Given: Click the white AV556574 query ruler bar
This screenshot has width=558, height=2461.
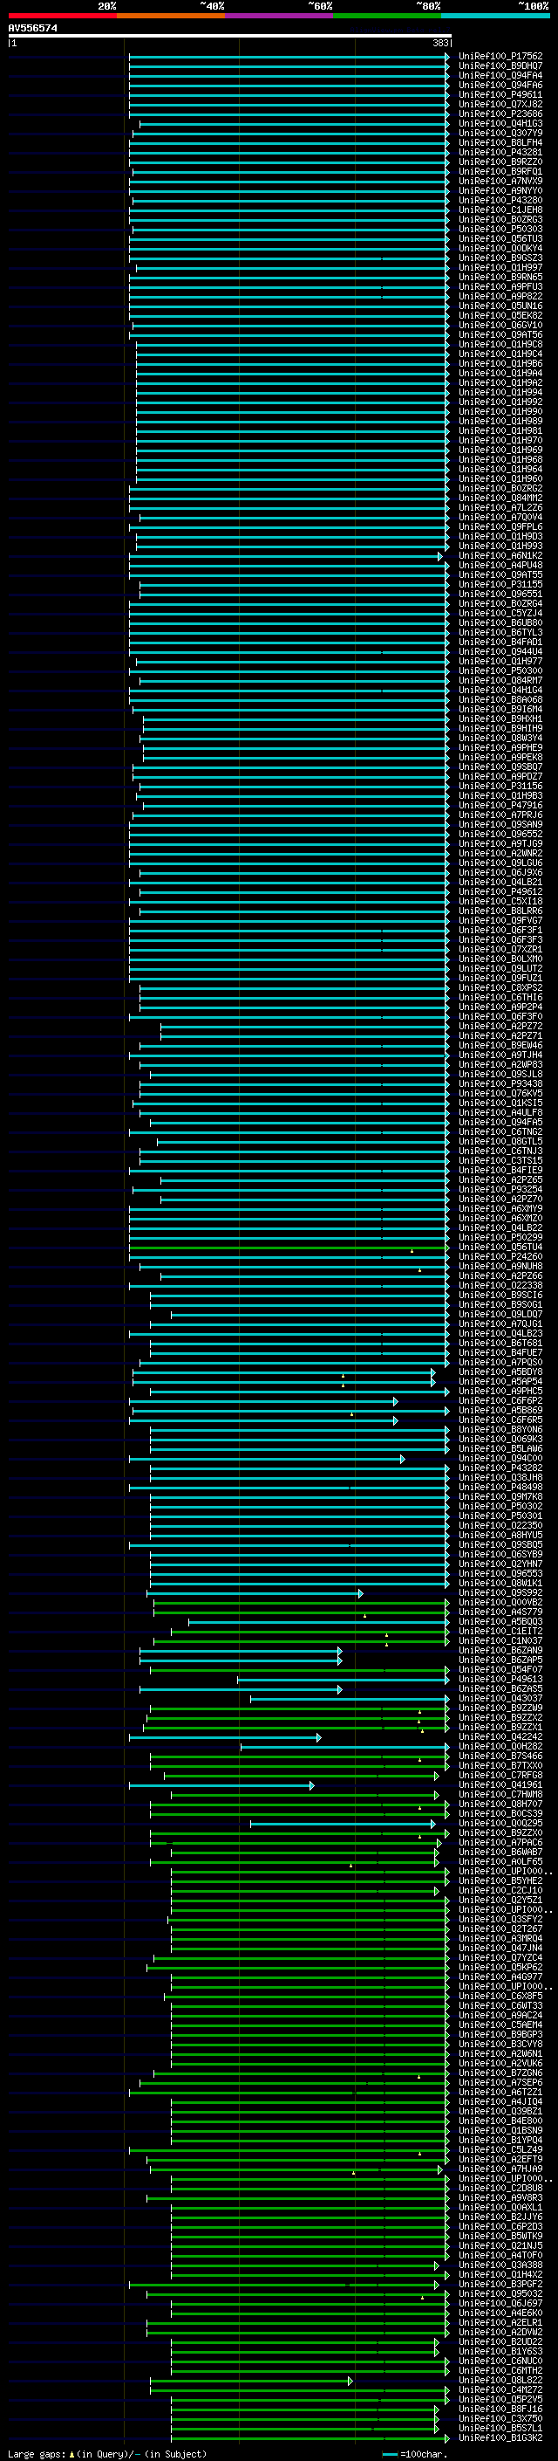Looking at the screenshot, I should tap(230, 35).
